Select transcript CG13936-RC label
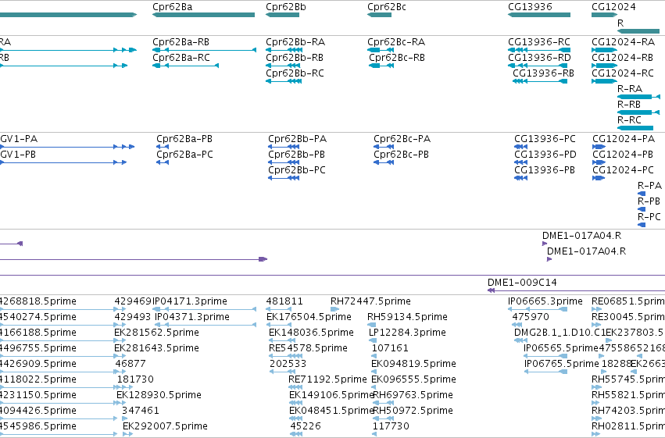The width and height of the screenshot is (665, 438). point(539,42)
